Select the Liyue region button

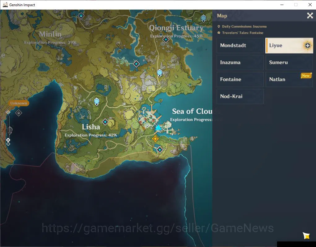[x=289, y=45]
